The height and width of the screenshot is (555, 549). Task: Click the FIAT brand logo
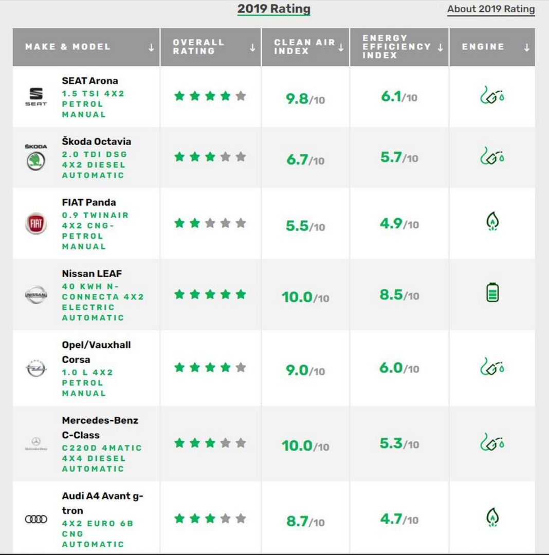click(x=36, y=224)
